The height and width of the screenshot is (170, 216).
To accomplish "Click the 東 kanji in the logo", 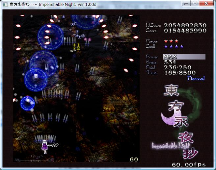I will click(x=171, y=90).
